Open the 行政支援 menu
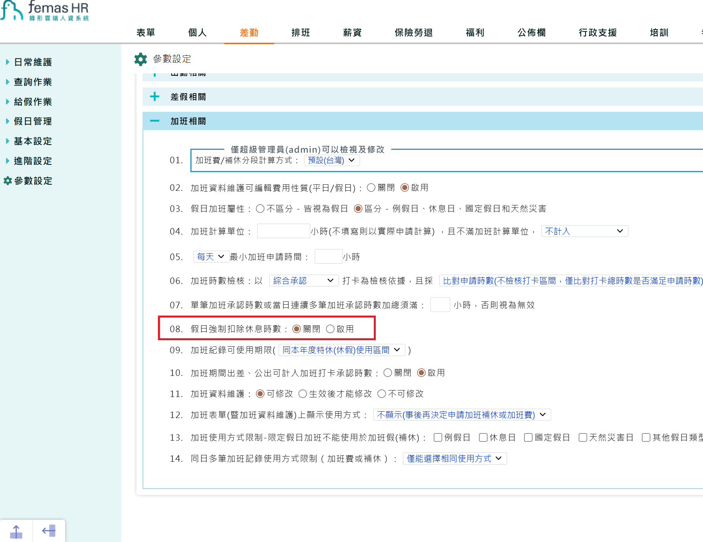 pyautogui.click(x=598, y=32)
